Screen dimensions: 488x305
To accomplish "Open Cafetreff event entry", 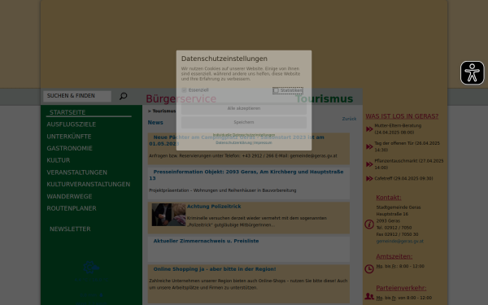I will click(403, 178).
